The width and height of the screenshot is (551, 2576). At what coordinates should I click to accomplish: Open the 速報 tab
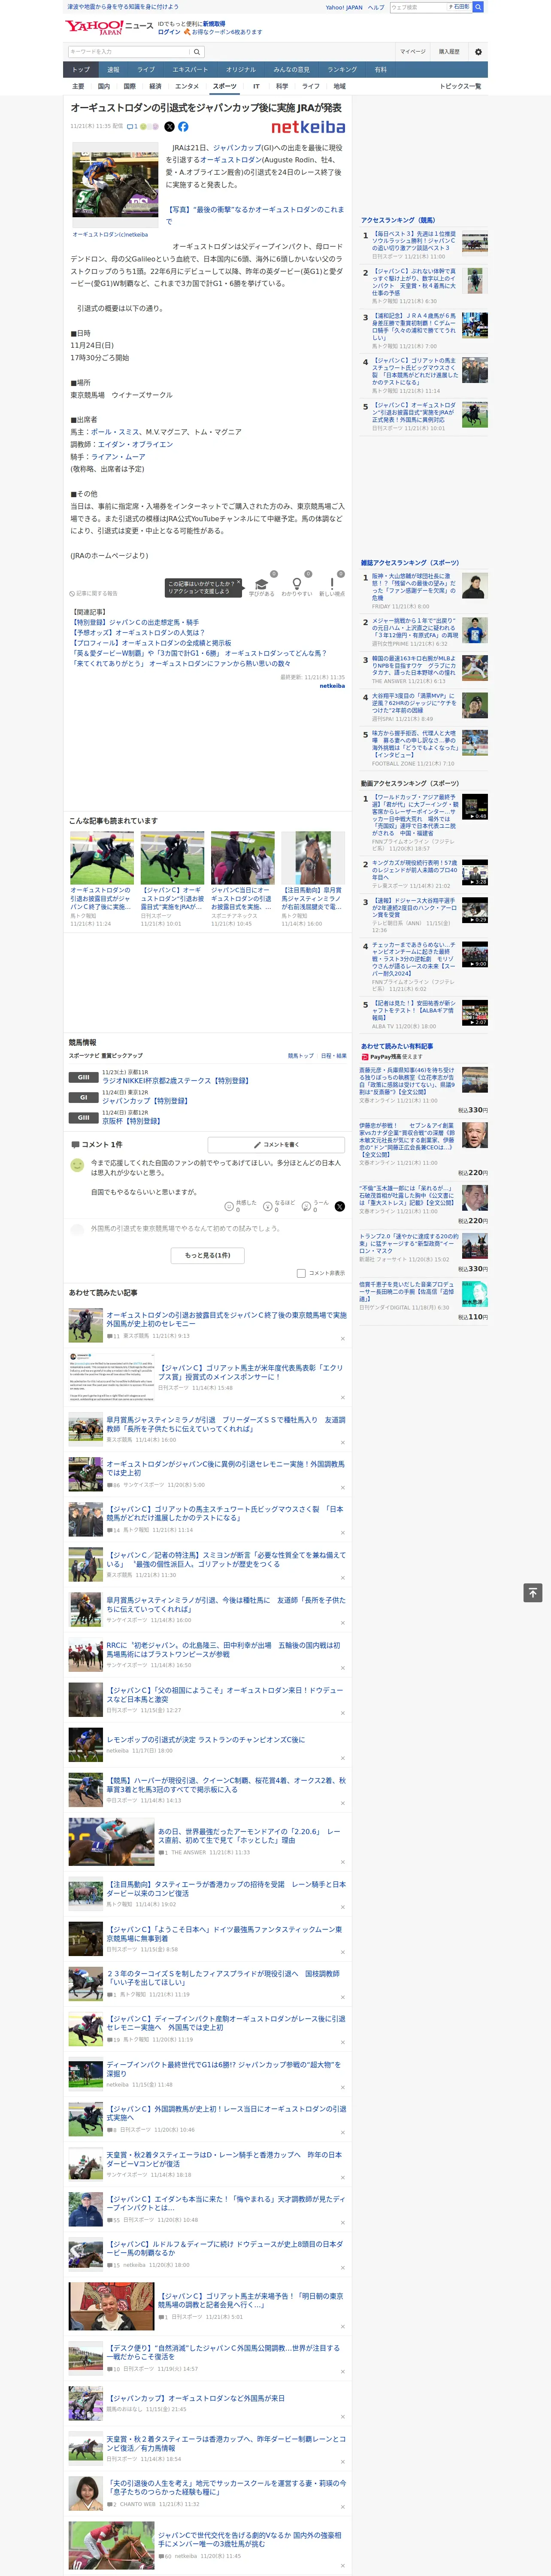coord(113,70)
